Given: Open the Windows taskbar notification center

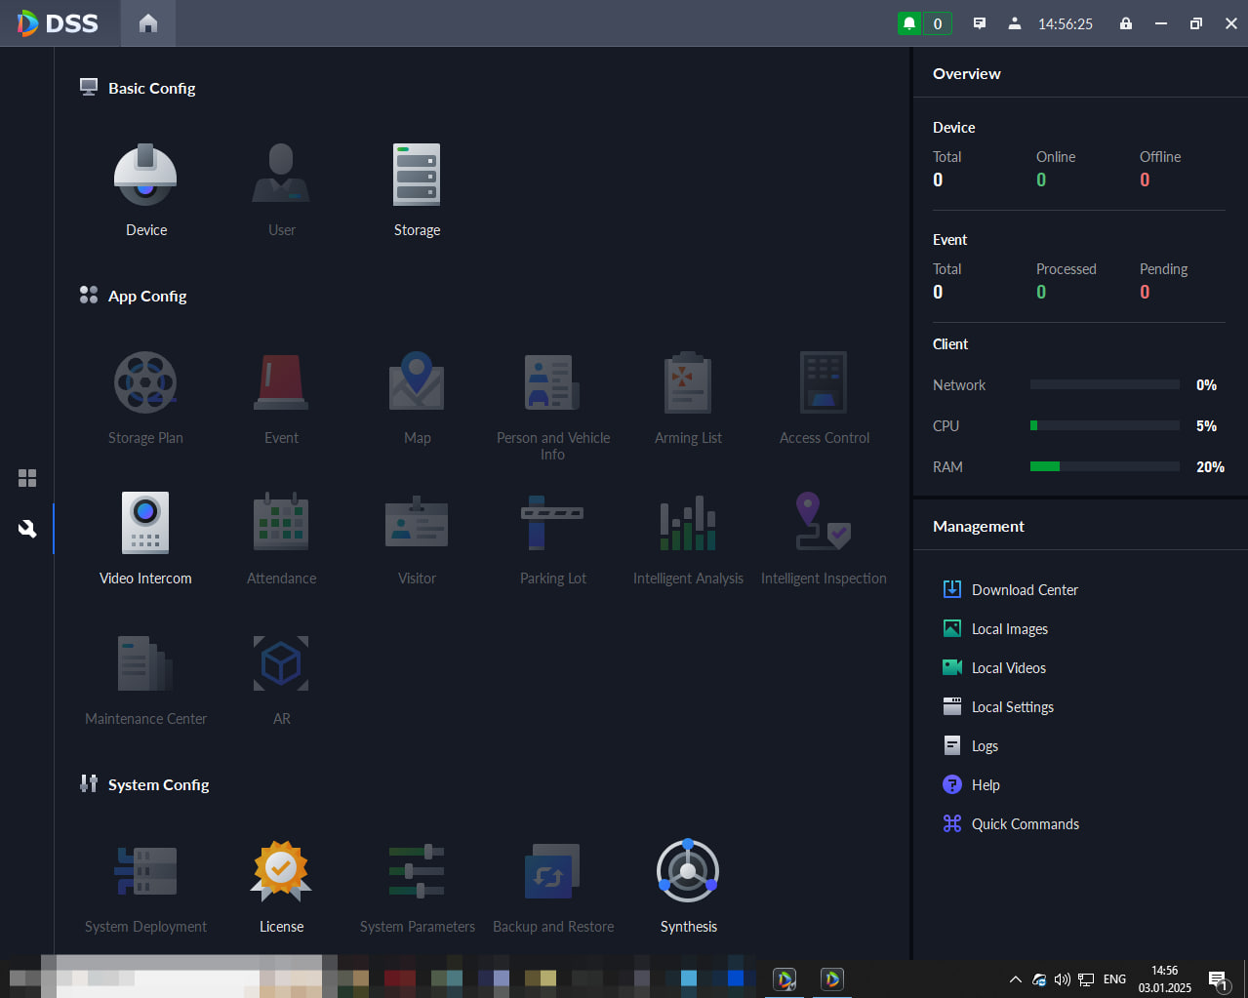Looking at the screenshot, I should tap(1218, 979).
